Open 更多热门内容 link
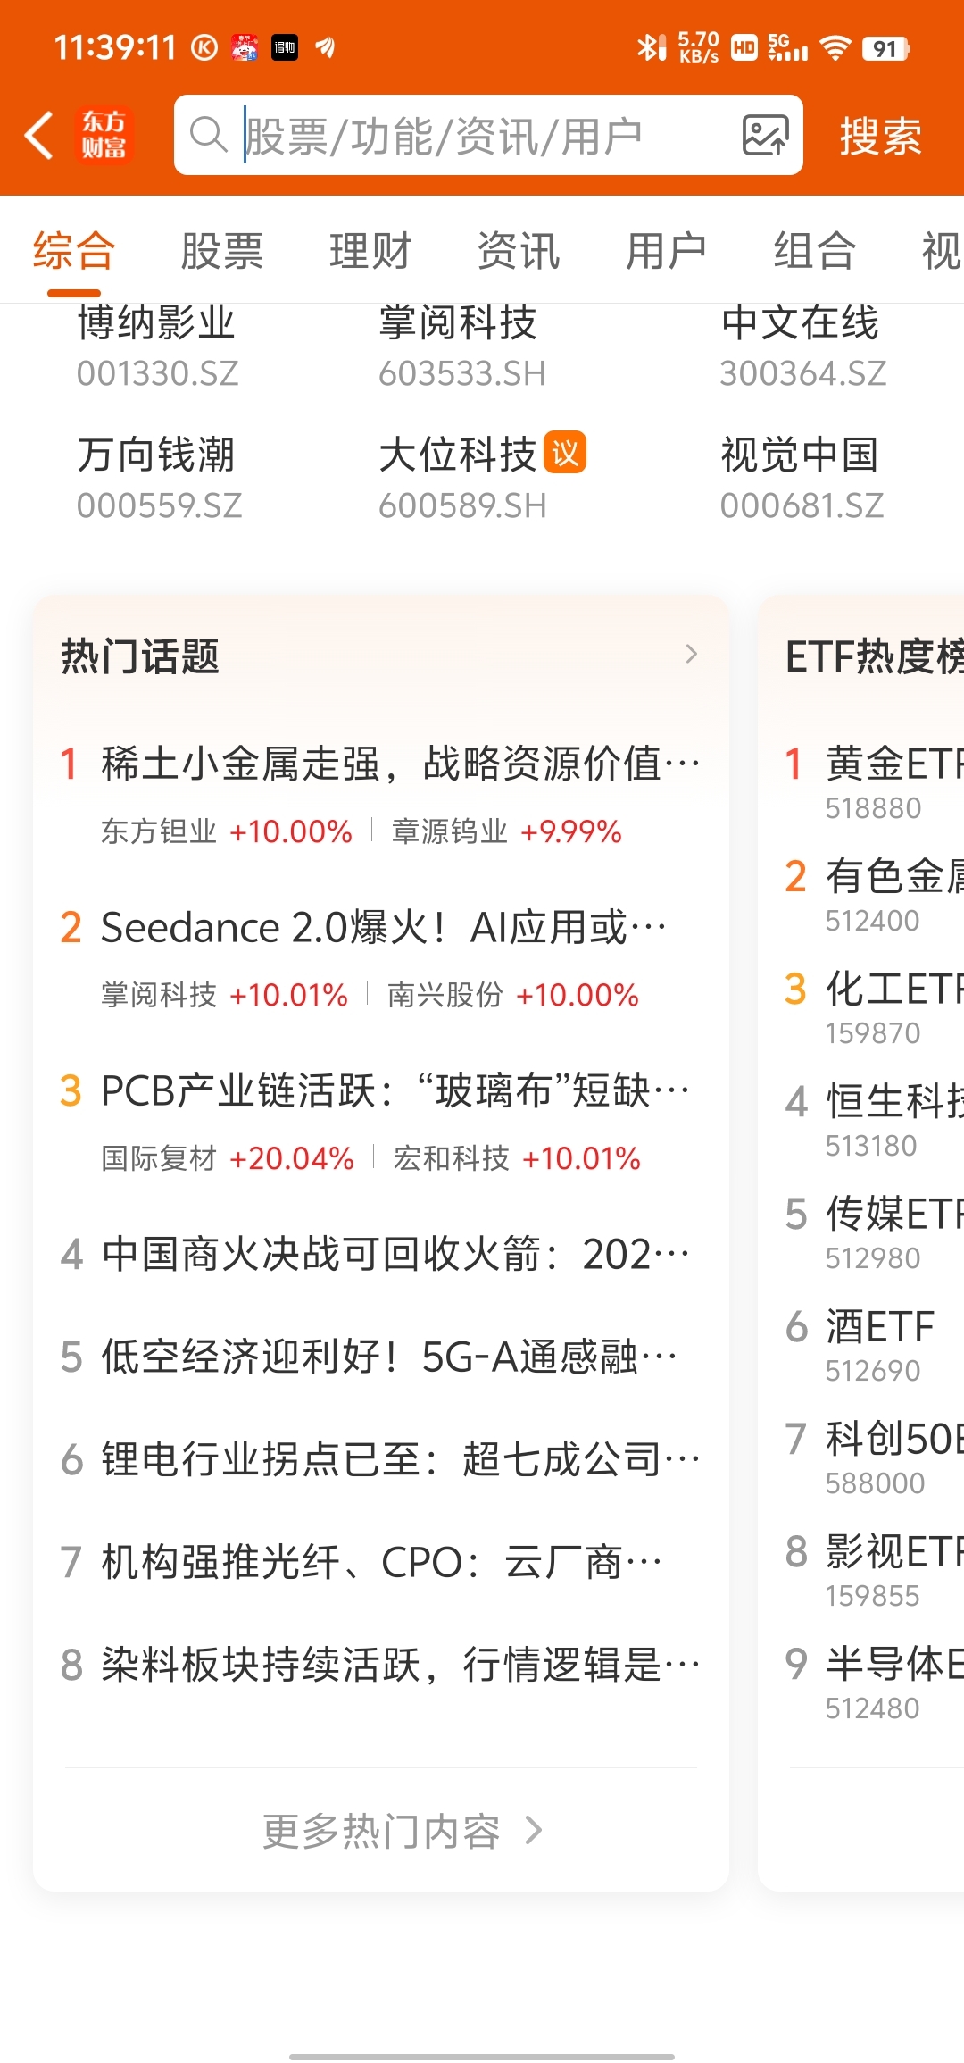Viewport: 964px width, 2063px height. [x=402, y=1832]
